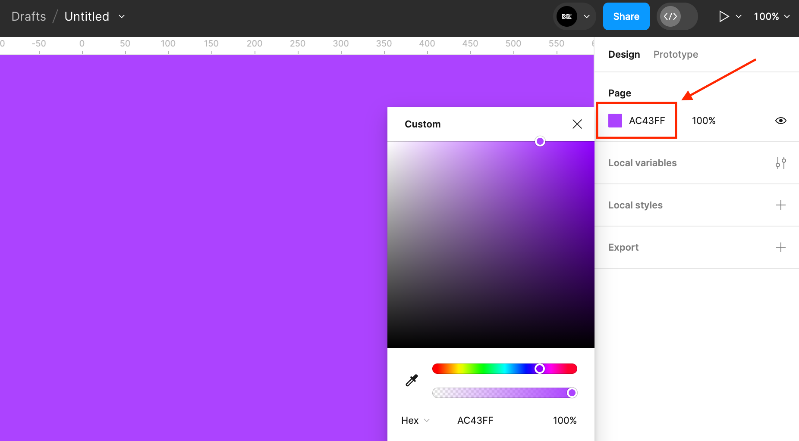The height and width of the screenshot is (441, 799).
Task: Switch to the Prototype tab
Action: pos(676,54)
